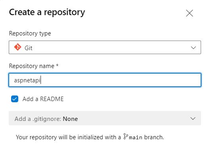This screenshot has width=209, height=148.
Task: Click the chevron in the .gitignore selector
Action: click(193, 119)
